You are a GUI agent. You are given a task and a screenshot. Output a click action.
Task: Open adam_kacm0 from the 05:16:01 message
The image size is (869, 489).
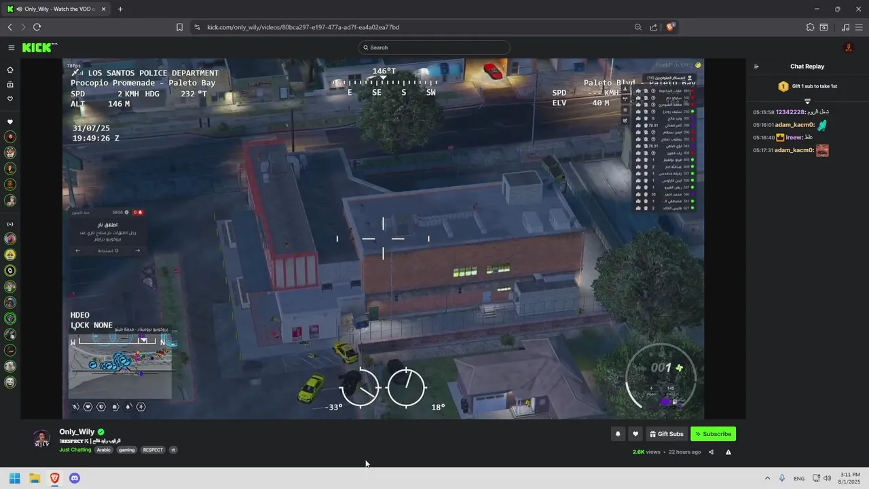click(794, 125)
